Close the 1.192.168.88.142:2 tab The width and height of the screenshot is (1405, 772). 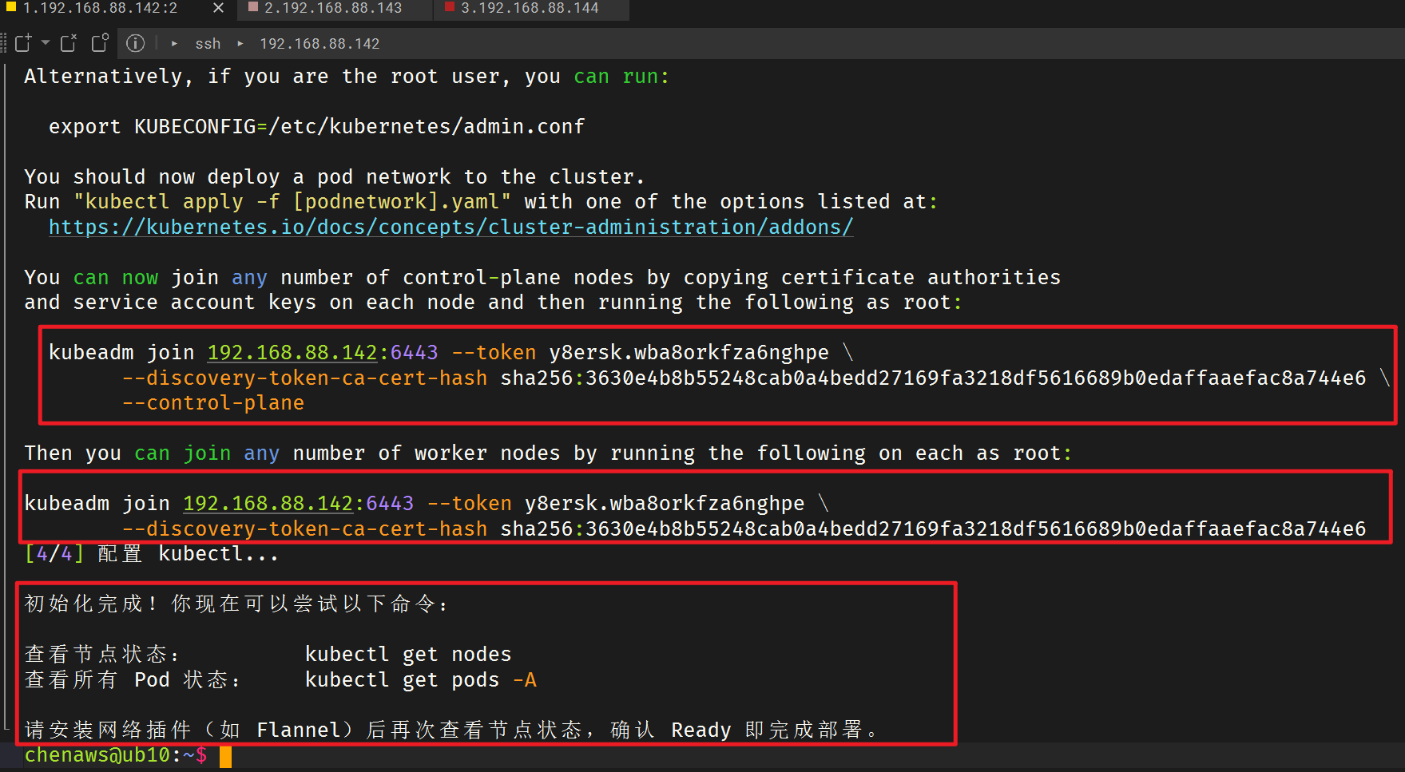(218, 8)
